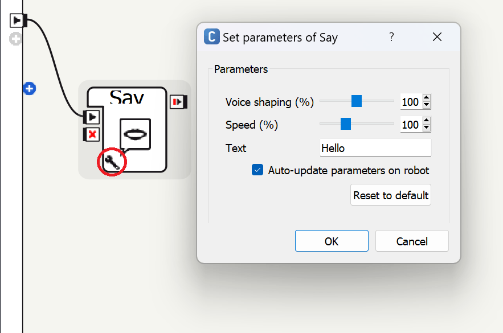
Task: Increase the Speed value with up arrow
Action: click(x=427, y=121)
